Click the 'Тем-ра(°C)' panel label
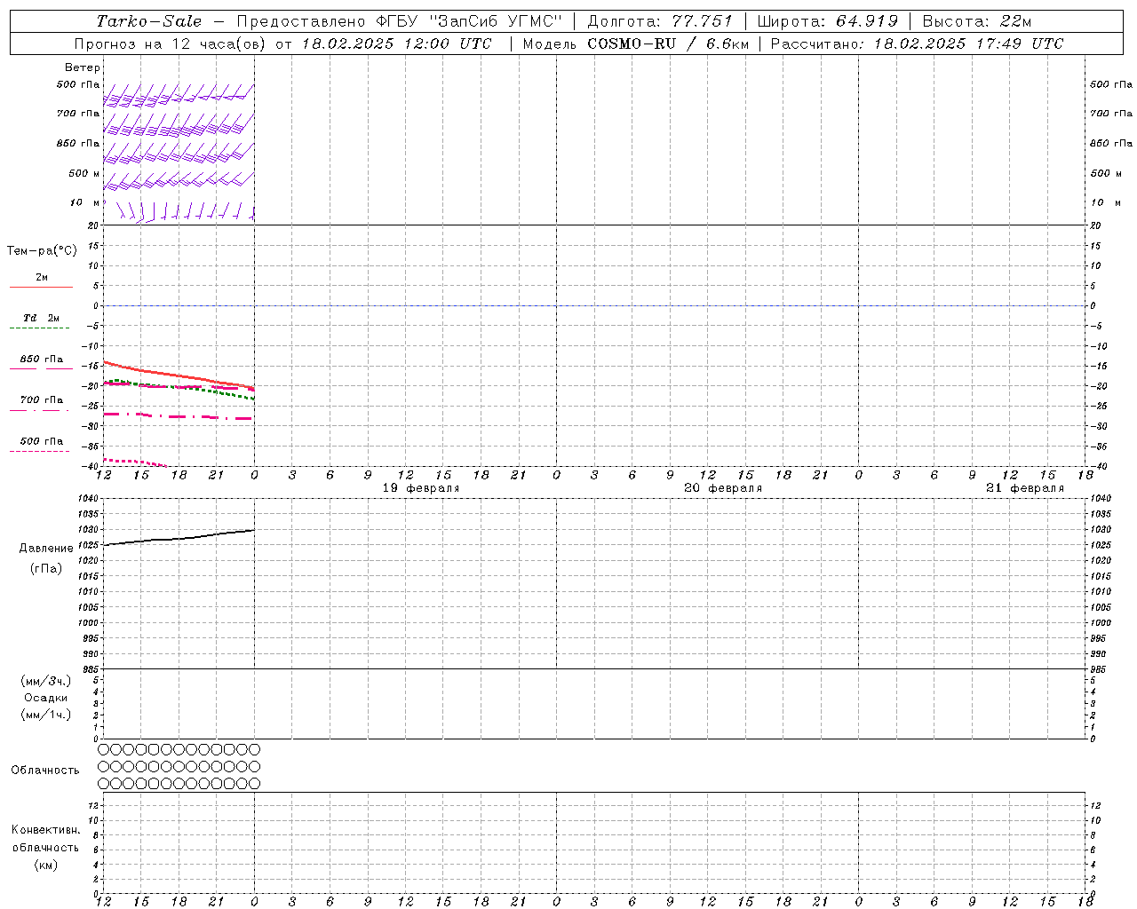 point(42,251)
